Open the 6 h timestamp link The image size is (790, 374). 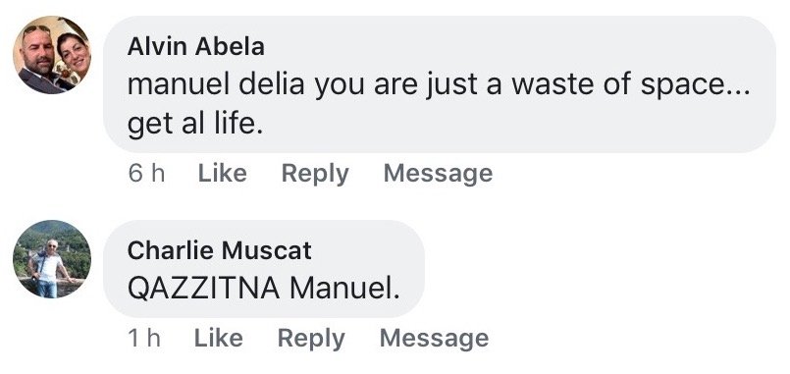click(146, 174)
